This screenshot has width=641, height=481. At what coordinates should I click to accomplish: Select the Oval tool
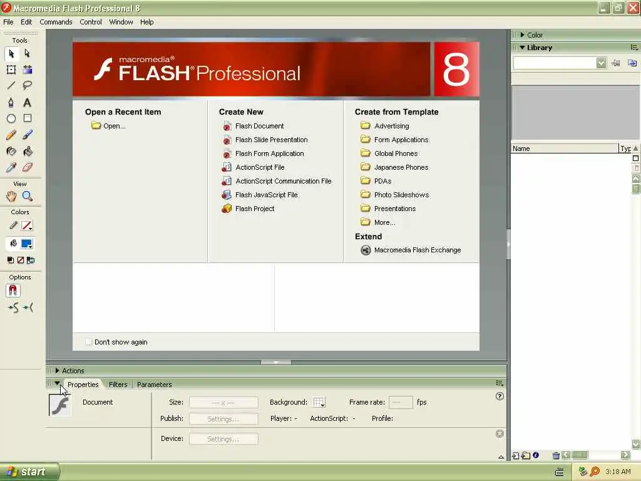[11, 118]
